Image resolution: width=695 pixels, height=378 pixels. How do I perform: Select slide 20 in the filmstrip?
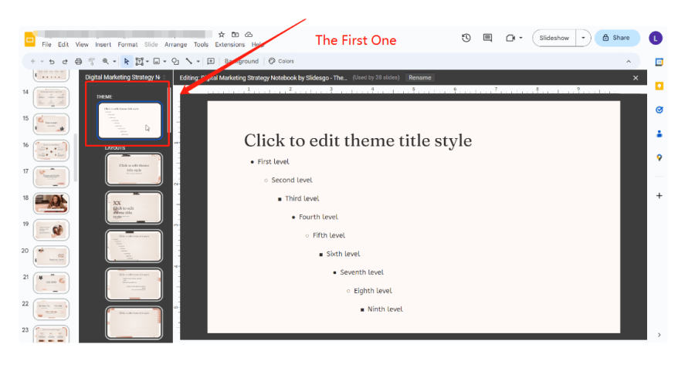click(x=52, y=256)
